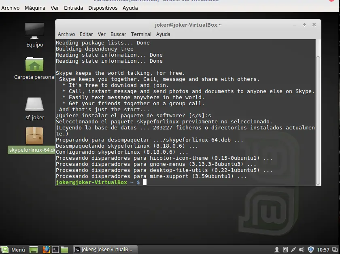Click line mentioning gnome-menus

click(156, 164)
